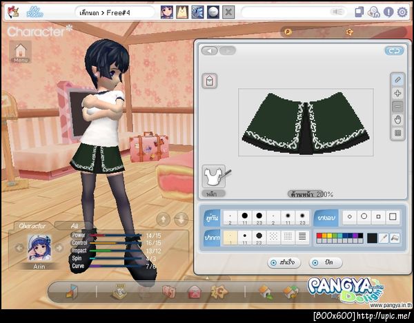Select hard brush size 23 in top row

click(x=259, y=218)
